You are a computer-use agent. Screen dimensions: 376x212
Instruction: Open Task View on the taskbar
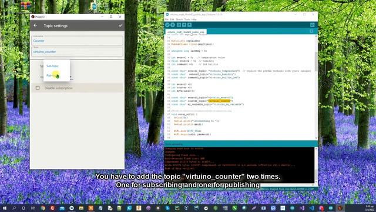33,208
